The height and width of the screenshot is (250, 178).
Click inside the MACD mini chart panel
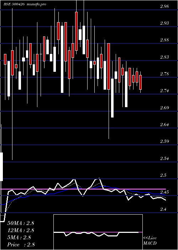tap(98, 232)
